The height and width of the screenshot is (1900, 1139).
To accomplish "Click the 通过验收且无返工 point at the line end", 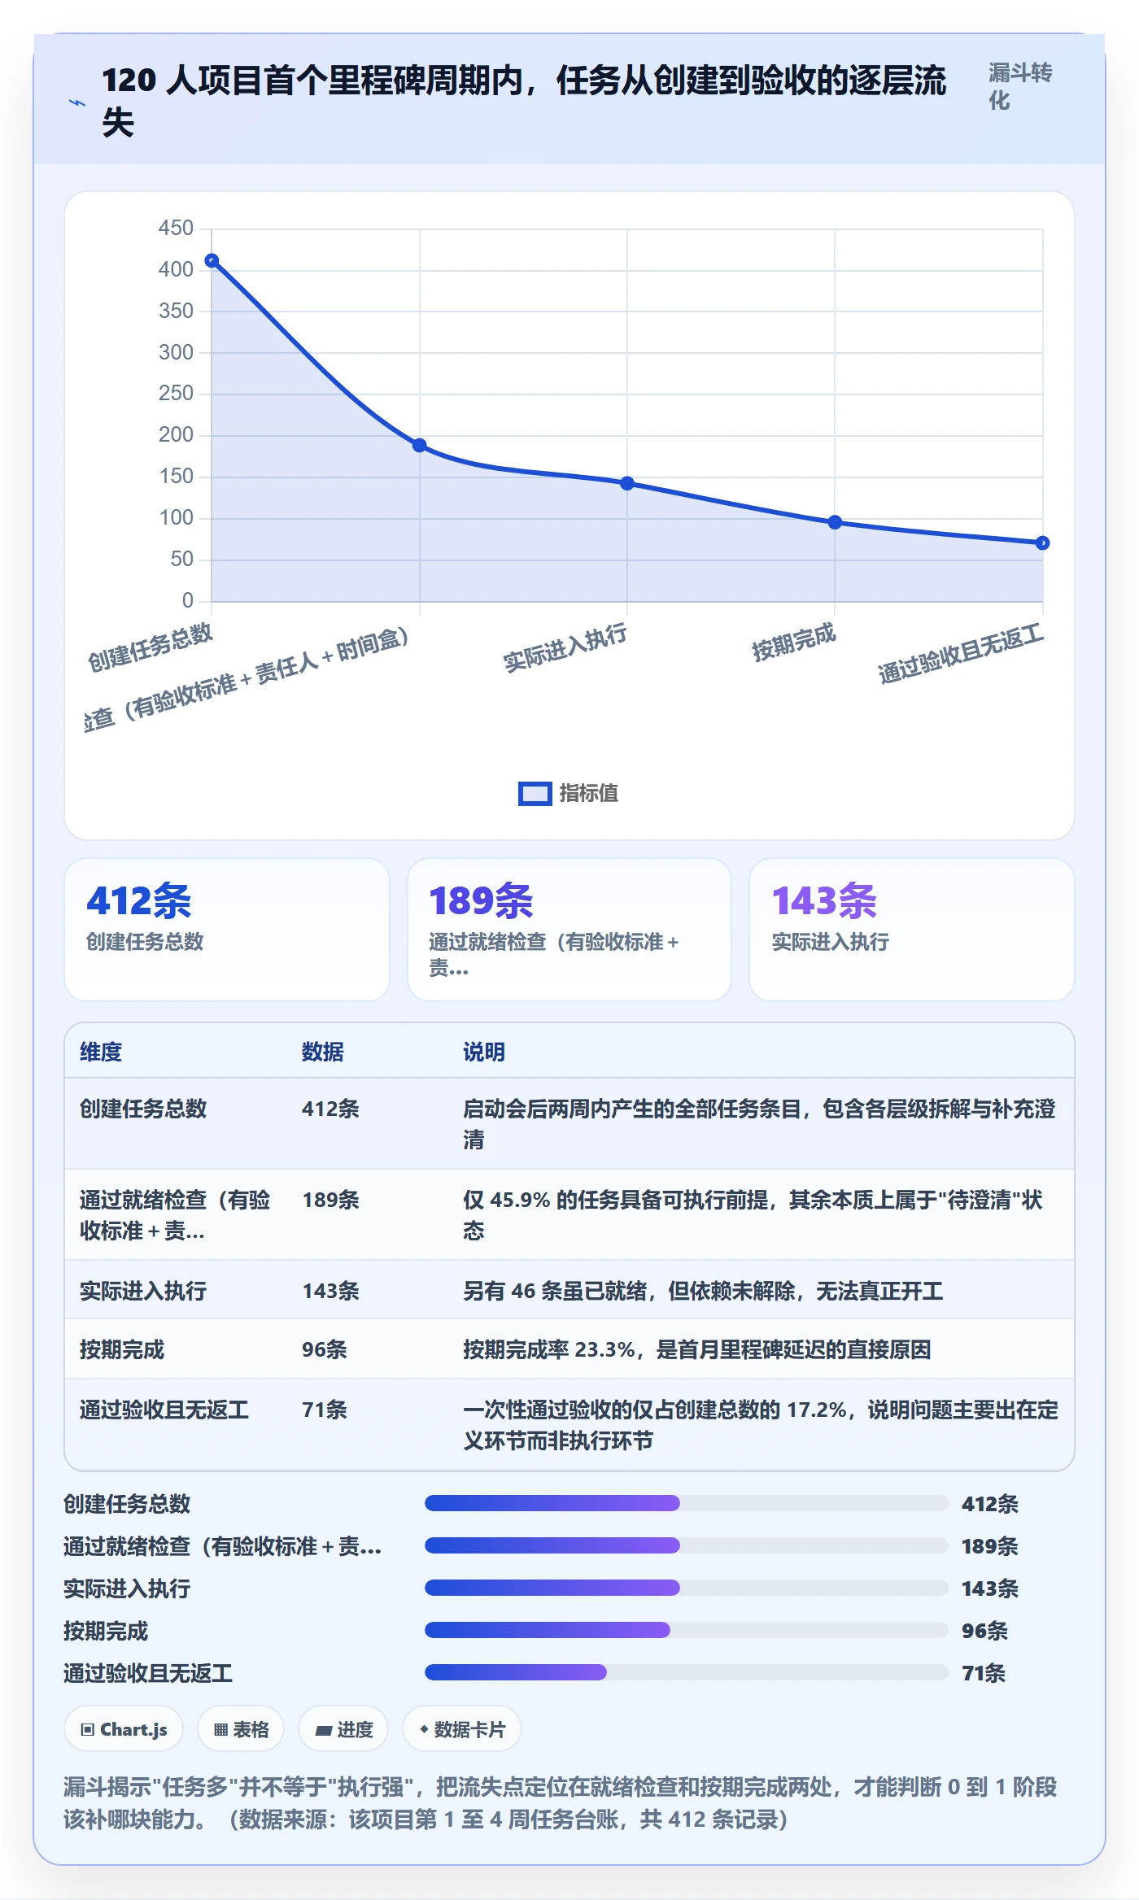I will 1042,543.
